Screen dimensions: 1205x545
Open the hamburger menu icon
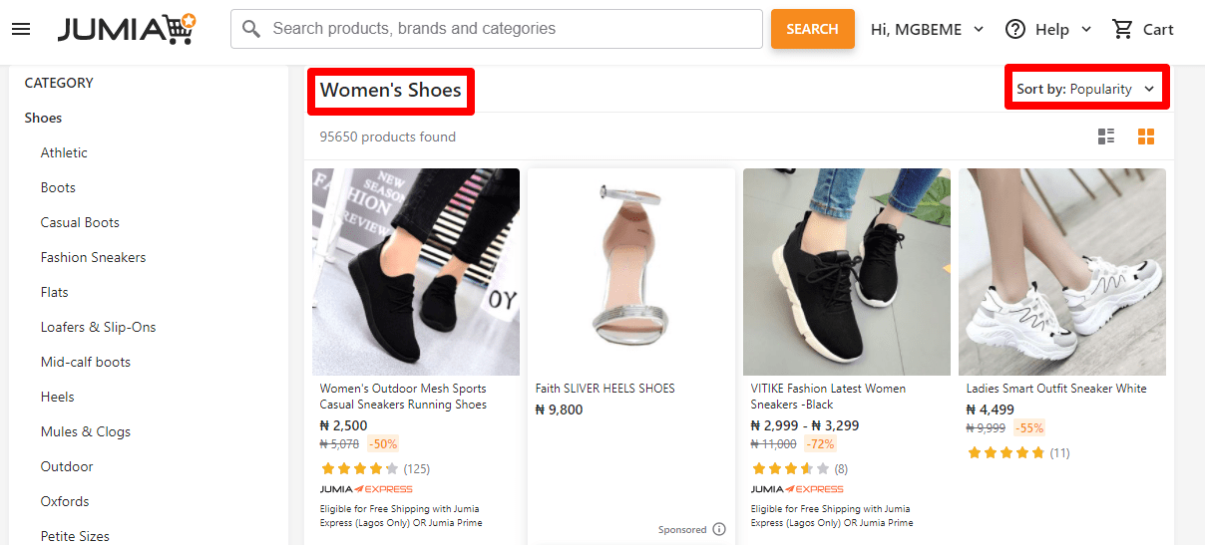[21, 29]
